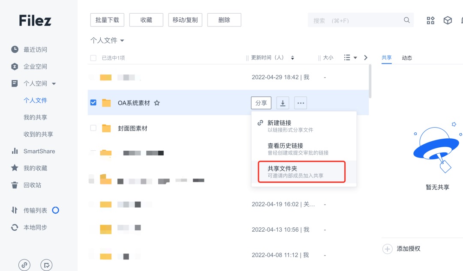Click the file list vertical scrollbar
Viewport: 463px width, 271px height.
pyautogui.click(x=370, y=81)
